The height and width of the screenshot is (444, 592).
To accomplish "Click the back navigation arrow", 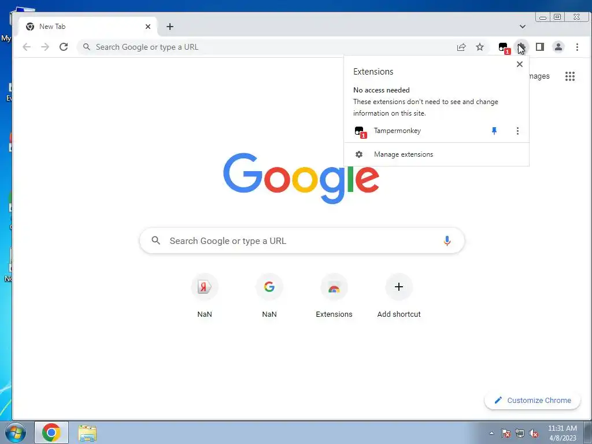I will point(27,47).
